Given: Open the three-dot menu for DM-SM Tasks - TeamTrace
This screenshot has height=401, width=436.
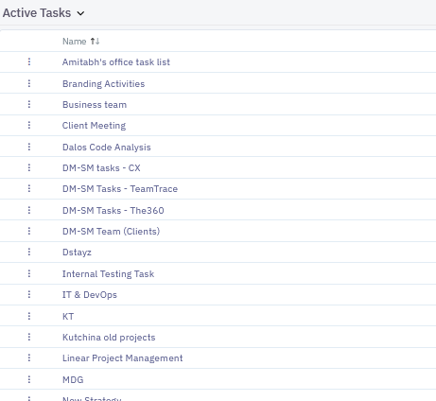Looking at the screenshot, I should [x=29, y=188].
